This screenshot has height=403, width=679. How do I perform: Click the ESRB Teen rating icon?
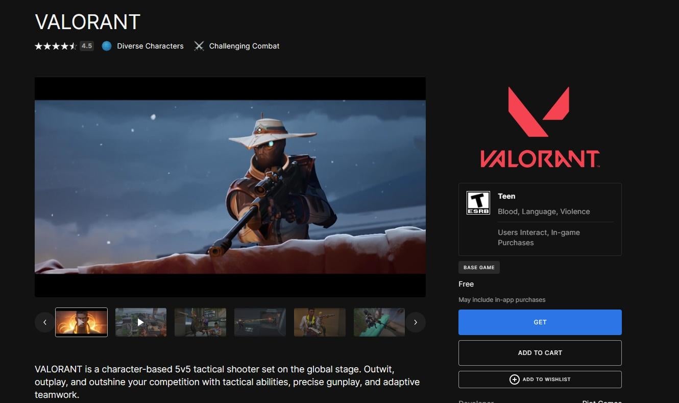(478, 202)
